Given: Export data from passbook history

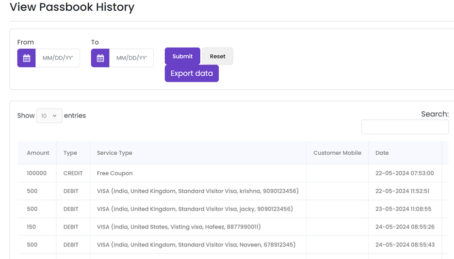Looking at the screenshot, I should (192, 73).
